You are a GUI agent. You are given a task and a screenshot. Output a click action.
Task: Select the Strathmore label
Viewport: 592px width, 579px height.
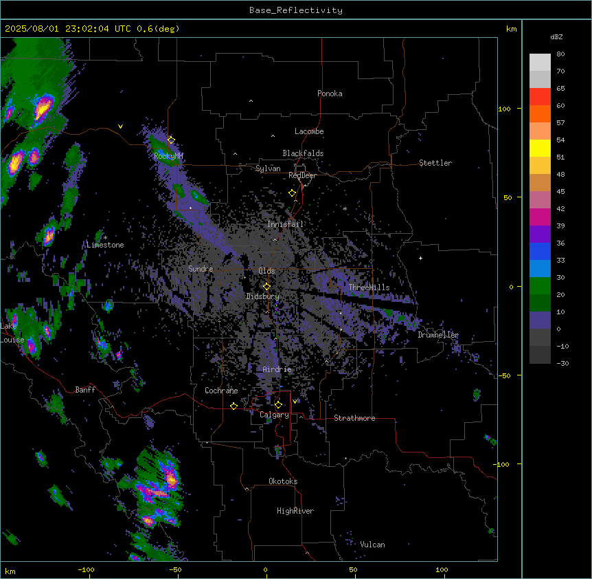point(354,418)
